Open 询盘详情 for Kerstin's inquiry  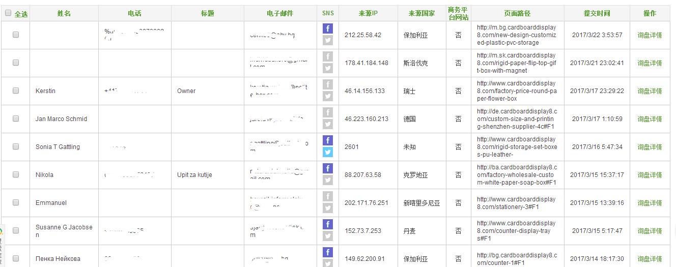(650, 91)
